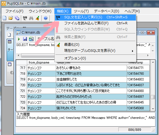The image size is (159, 135).
Task: Click the from_dispname column header
Action: 41,62
